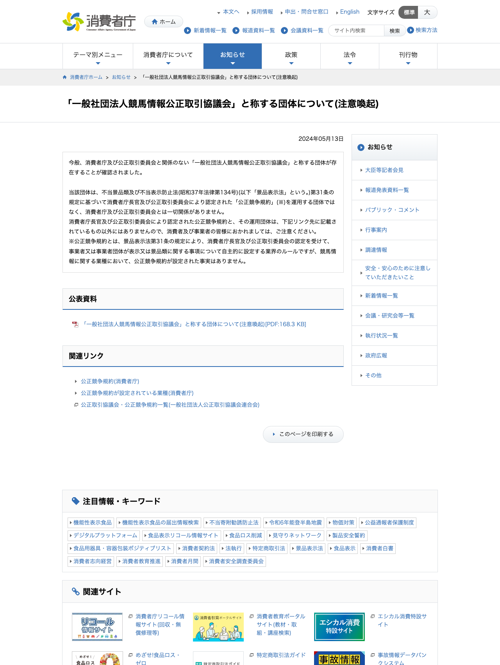Click the circle arrow icon beside 報道資料一覧

pos(236,31)
